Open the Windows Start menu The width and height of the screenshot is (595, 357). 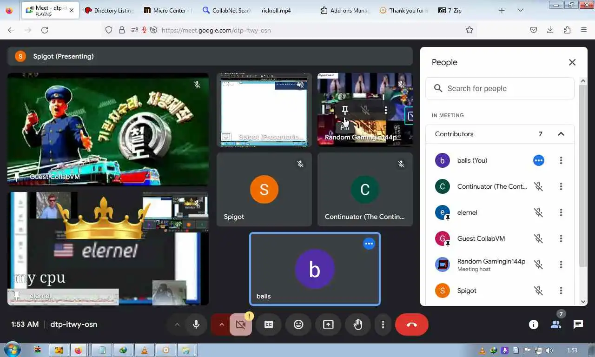[x=12, y=350]
